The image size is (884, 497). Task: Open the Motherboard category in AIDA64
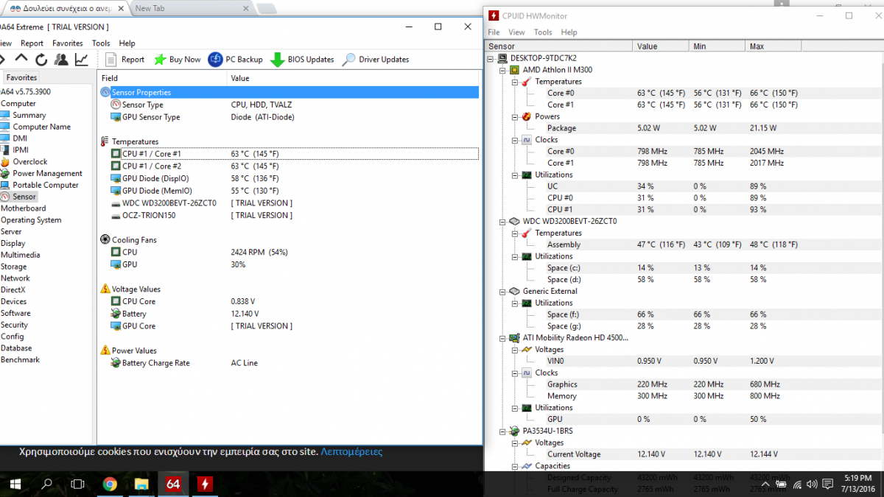[23, 208]
